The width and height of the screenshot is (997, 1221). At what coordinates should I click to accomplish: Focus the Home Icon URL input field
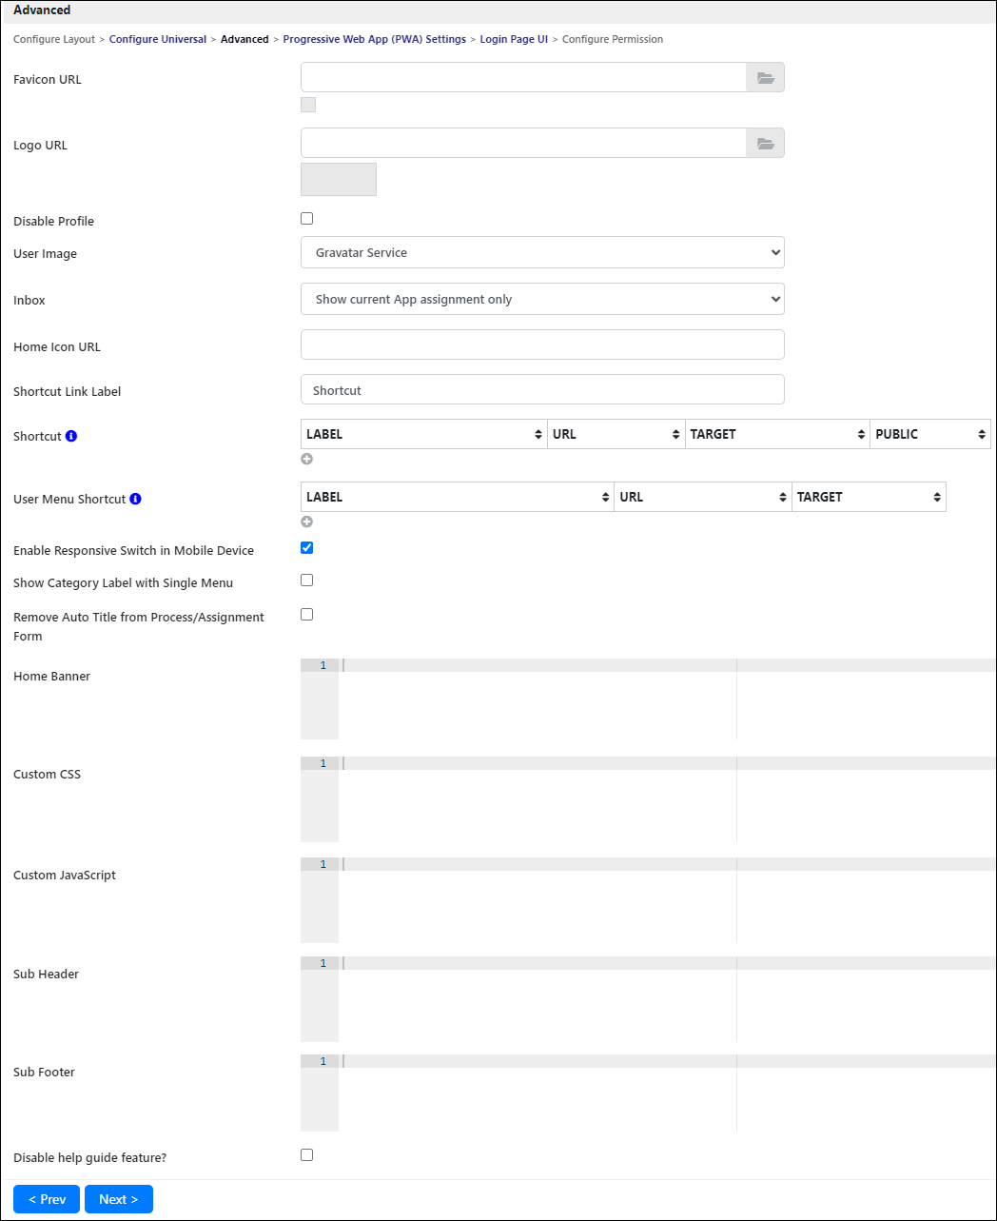[542, 345]
